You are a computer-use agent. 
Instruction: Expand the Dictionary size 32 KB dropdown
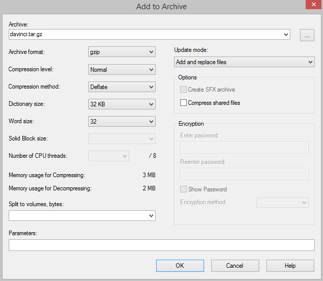pyautogui.click(x=121, y=104)
